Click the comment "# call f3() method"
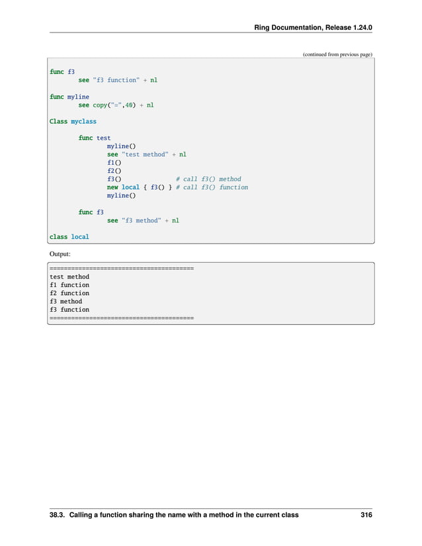Viewport: 422px width, 546px height. pyautogui.click(x=208, y=179)
